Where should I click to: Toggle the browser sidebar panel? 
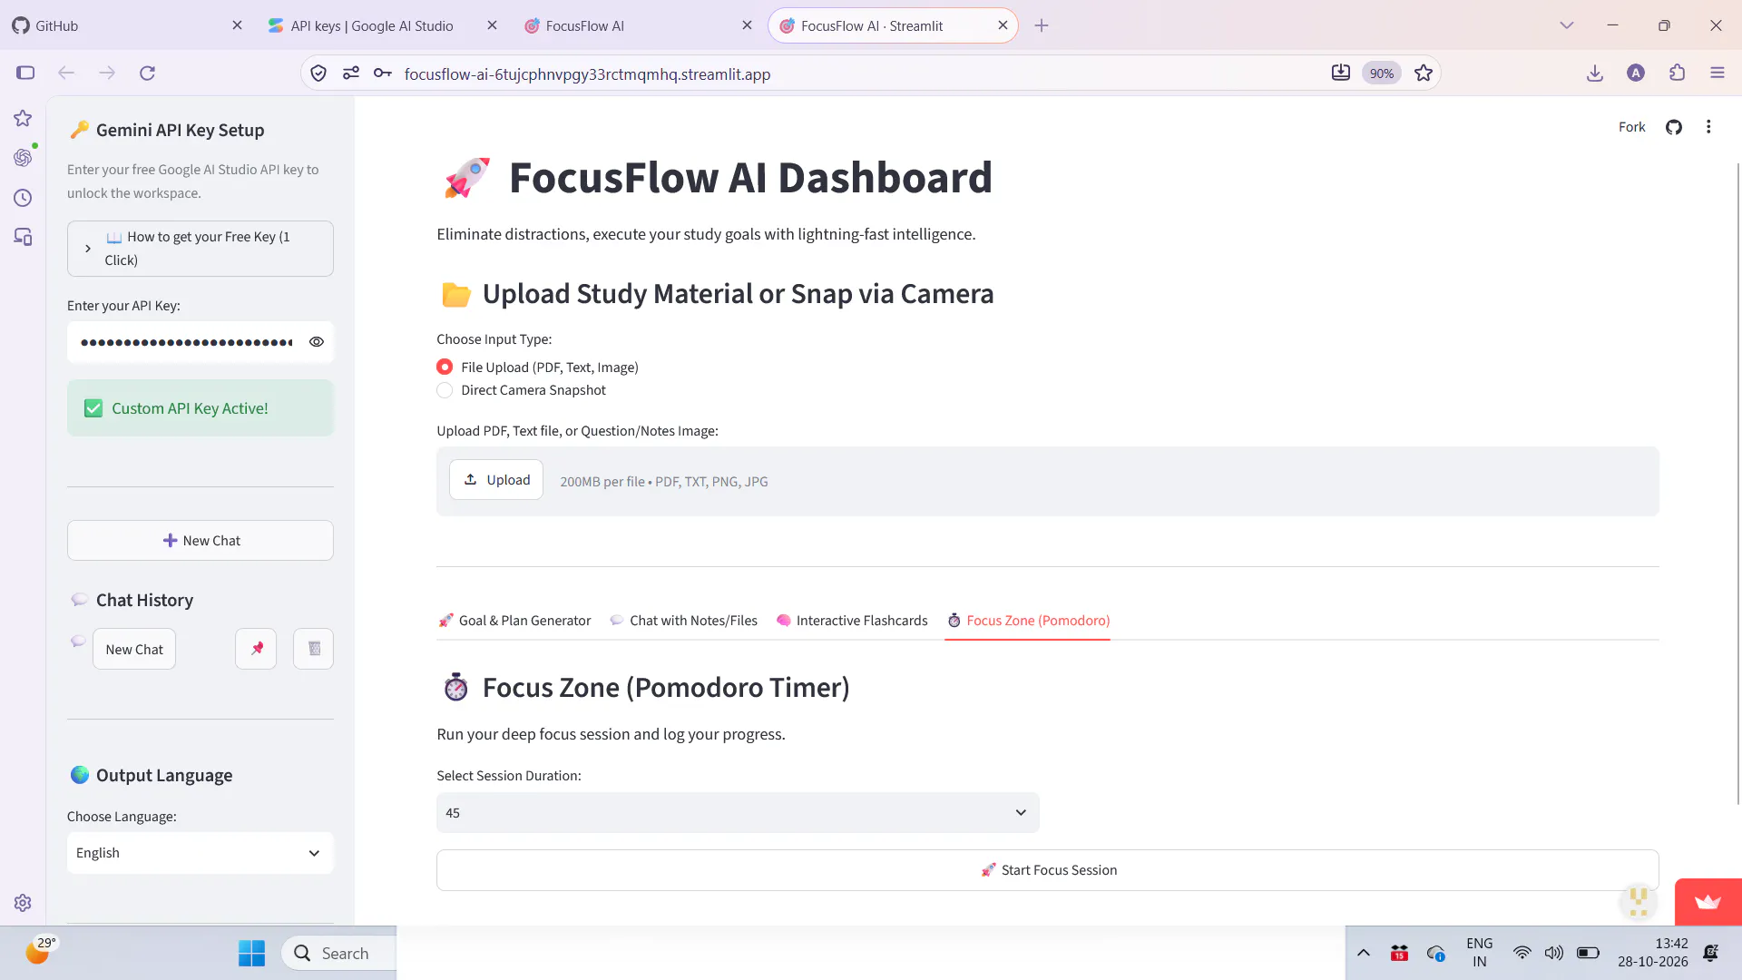coord(25,73)
